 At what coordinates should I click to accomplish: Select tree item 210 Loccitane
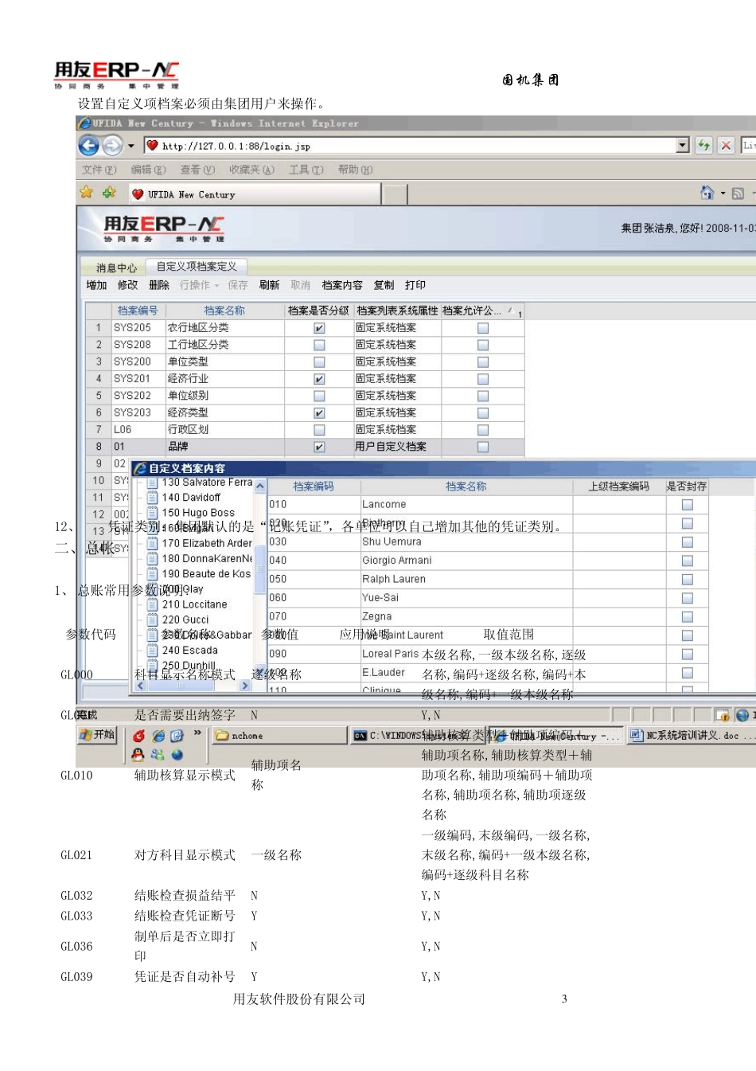click(x=194, y=604)
